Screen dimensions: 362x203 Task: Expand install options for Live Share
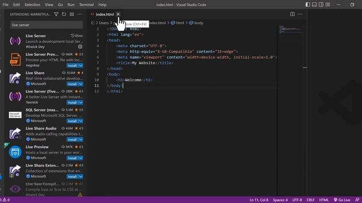tap(81, 84)
